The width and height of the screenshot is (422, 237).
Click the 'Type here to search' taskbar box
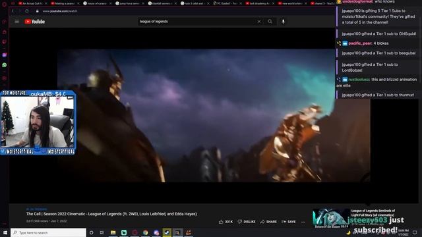pos(48,232)
